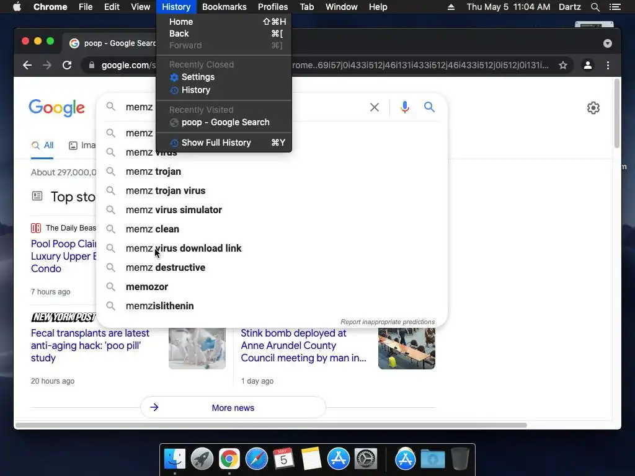Screen dimensions: 635x476
Task: Choose the memz virus download link suggestion
Action: pyautogui.click(x=272, y=248)
